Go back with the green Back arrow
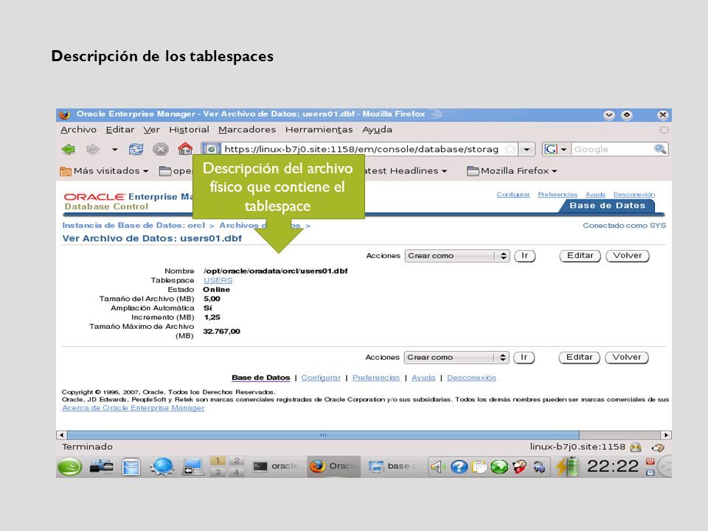The image size is (708, 531). pyautogui.click(x=69, y=149)
